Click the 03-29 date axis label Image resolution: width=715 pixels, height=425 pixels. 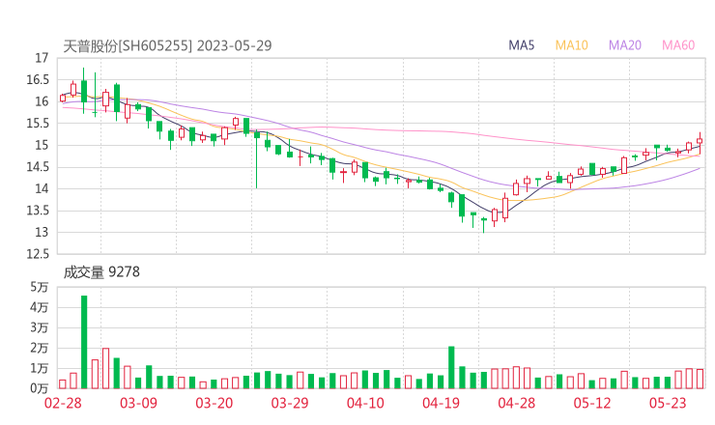point(290,403)
